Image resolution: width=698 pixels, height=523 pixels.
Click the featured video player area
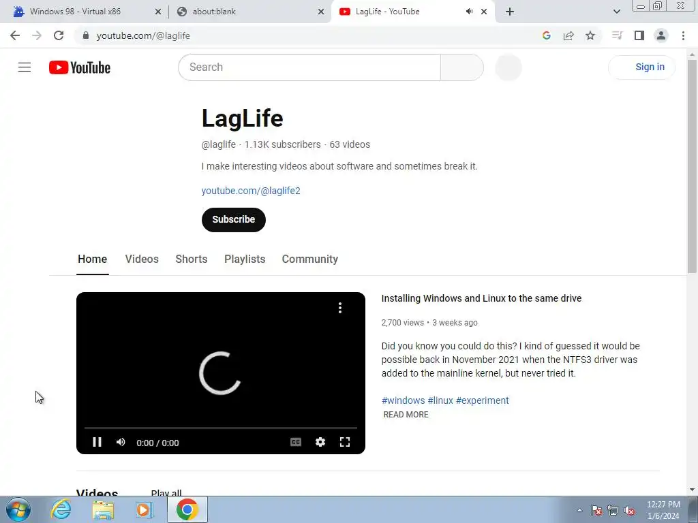pos(221,373)
